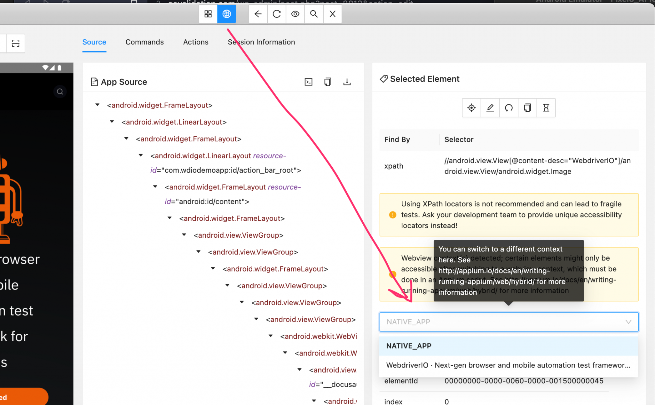The image size is (655, 405).
Task: Enable web hybrid mode globe toggle
Action: point(226,14)
